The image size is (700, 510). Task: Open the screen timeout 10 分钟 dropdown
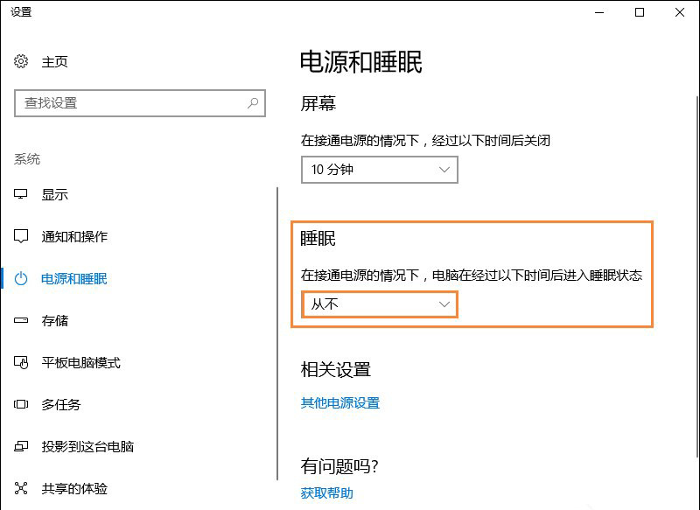tap(379, 170)
